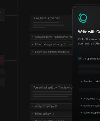Select the Edited prime_number.py step row
Viewport: 100px width, 121px height.
[x=51, y=44]
